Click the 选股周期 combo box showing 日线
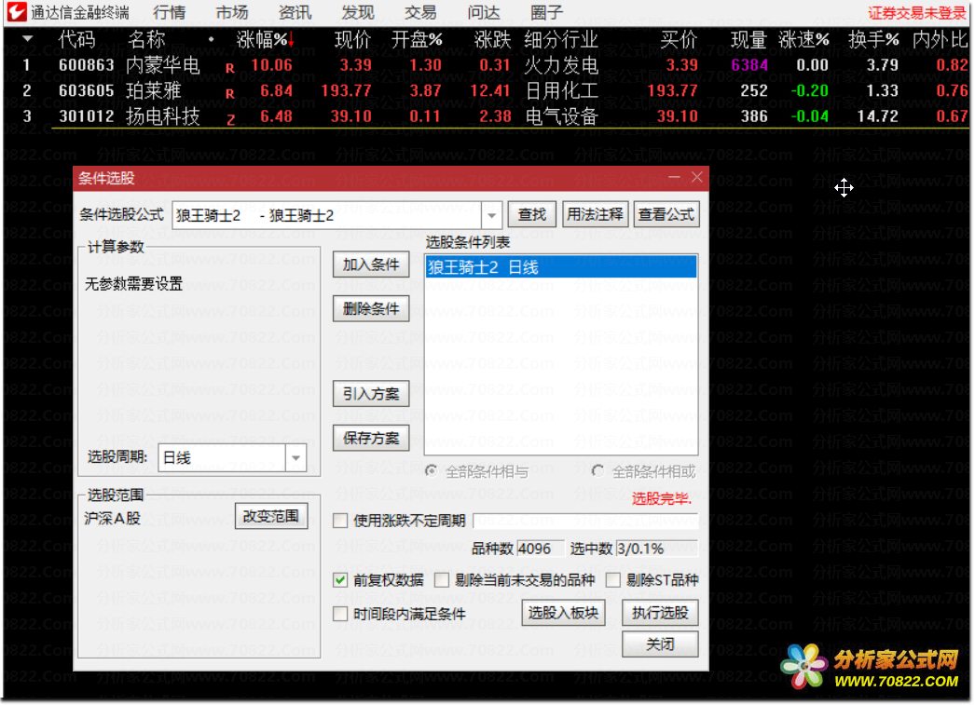Image resolution: width=975 pixels, height=705 pixels. tap(232, 458)
